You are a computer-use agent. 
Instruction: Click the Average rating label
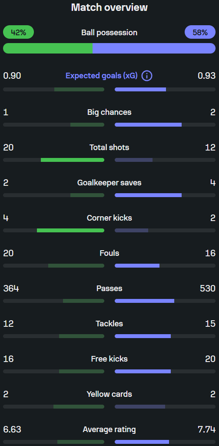109,429
